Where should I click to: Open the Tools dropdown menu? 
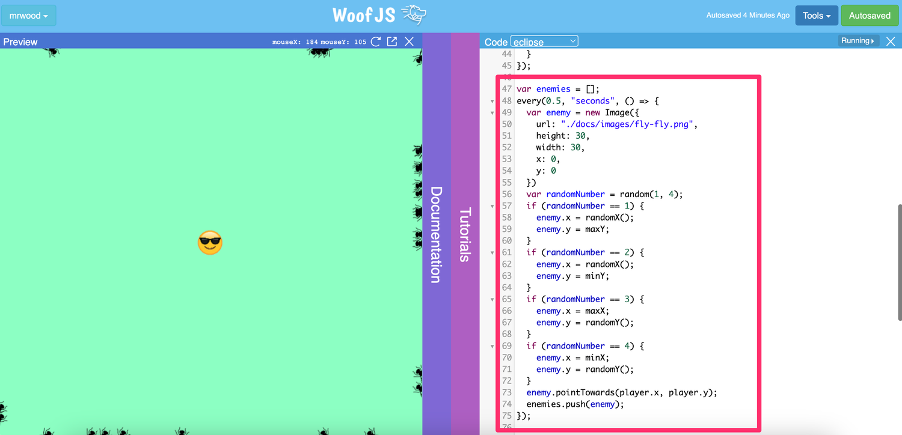[x=816, y=15]
